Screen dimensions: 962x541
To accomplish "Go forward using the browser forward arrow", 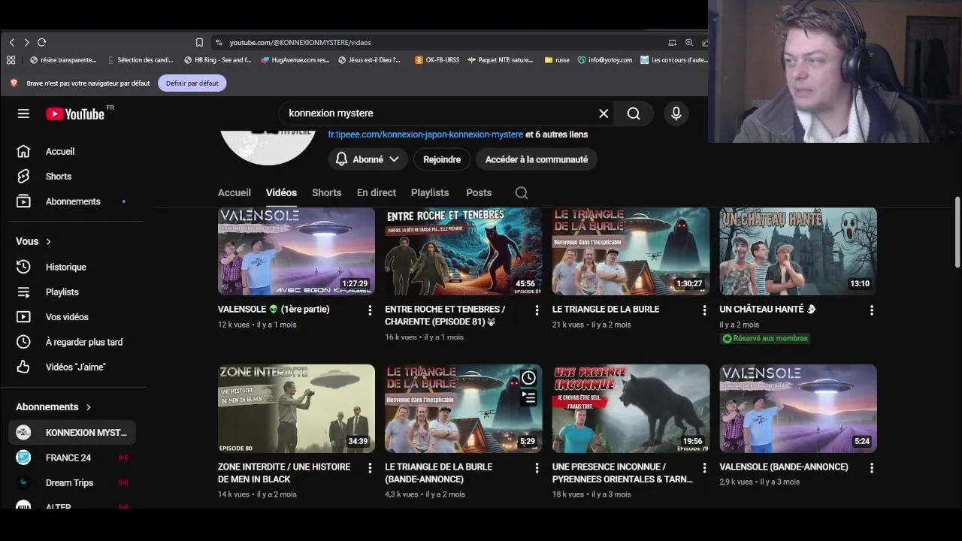I will point(26,43).
